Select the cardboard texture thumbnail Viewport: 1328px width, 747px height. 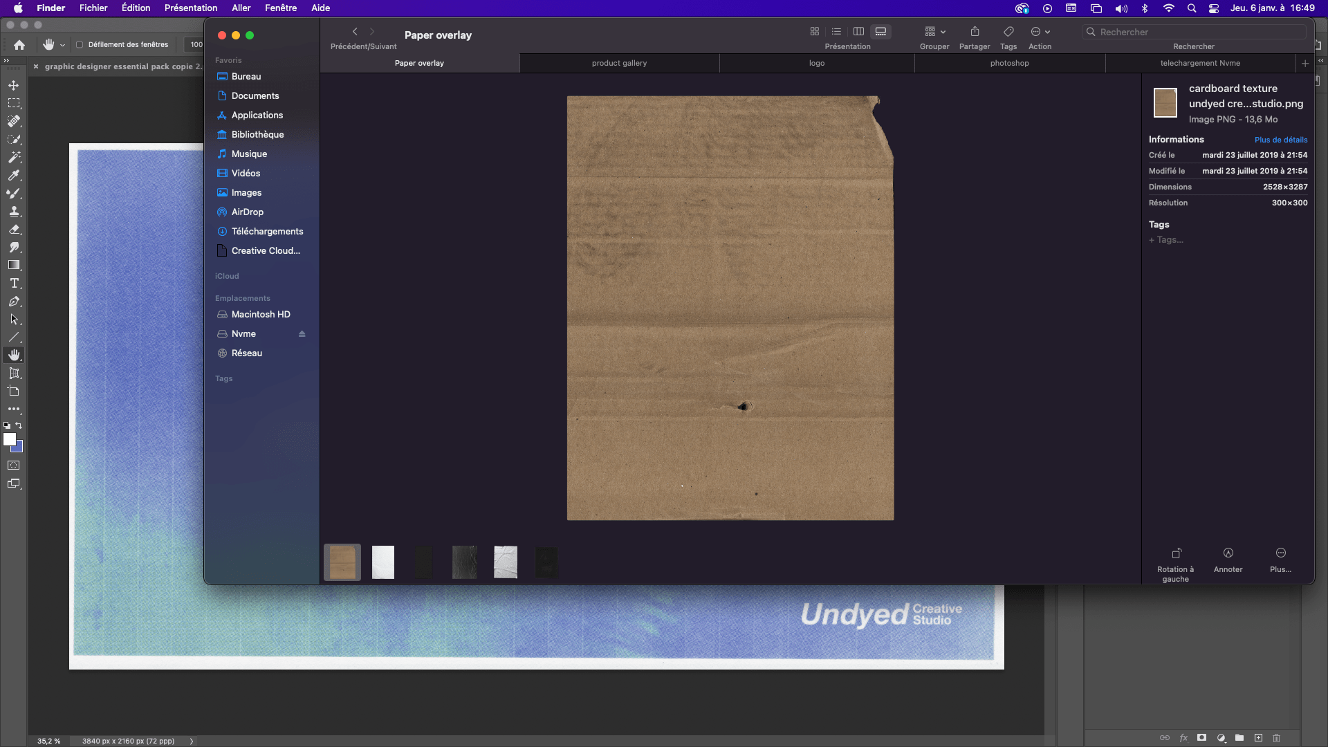pos(343,561)
